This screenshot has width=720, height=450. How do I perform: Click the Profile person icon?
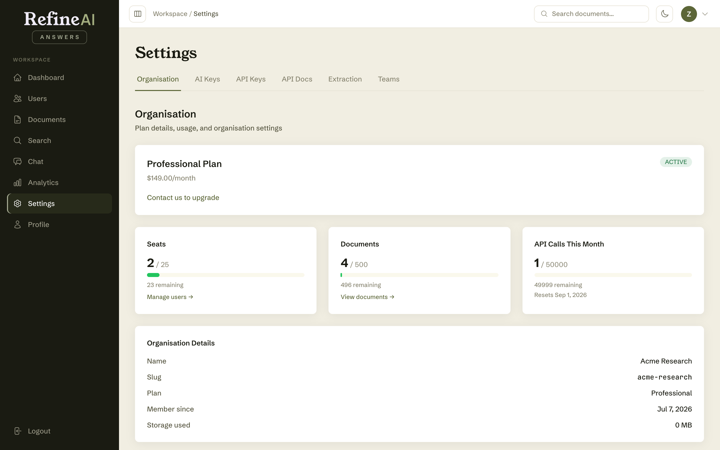click(17, 224)
